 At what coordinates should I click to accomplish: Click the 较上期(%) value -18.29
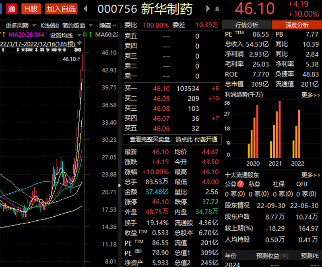tap(275, 228)
